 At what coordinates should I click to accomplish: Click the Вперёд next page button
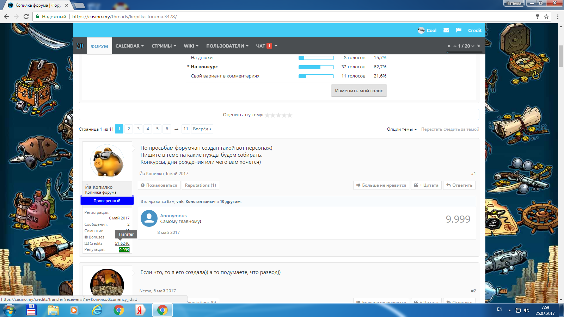(202, 129)
